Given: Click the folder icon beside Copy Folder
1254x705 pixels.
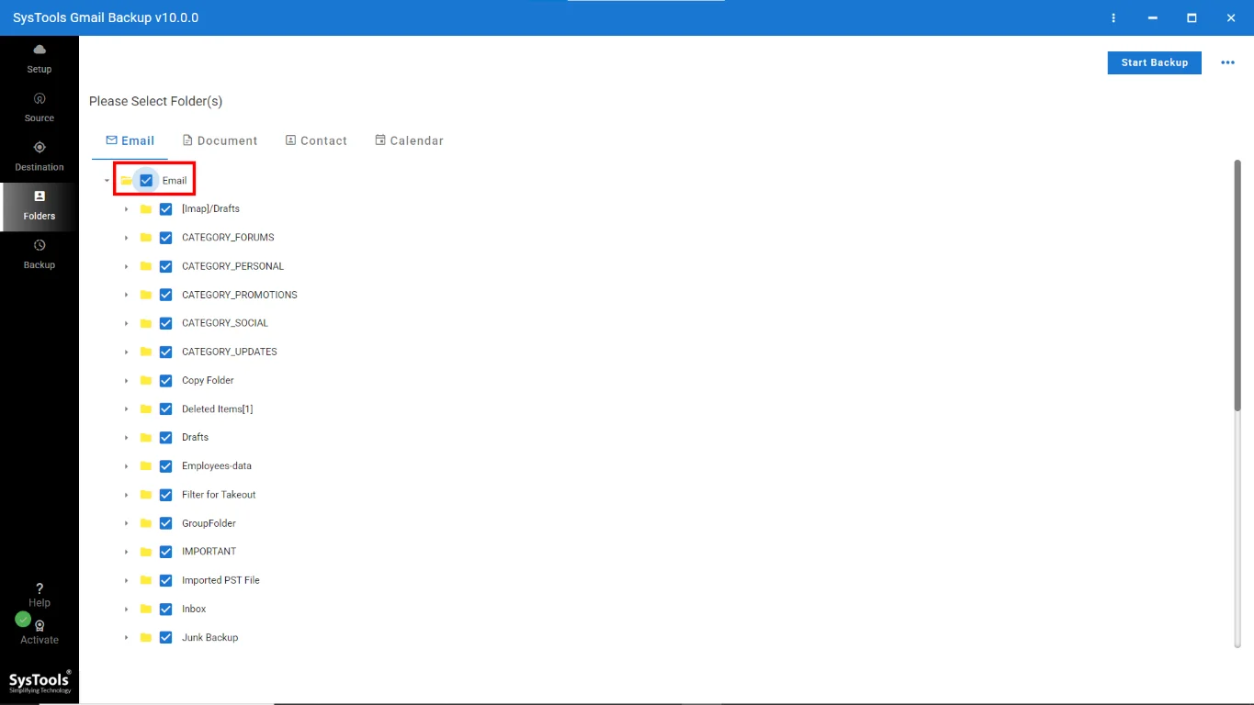Looking at the screenshot, I should click(x=146, y=380).
